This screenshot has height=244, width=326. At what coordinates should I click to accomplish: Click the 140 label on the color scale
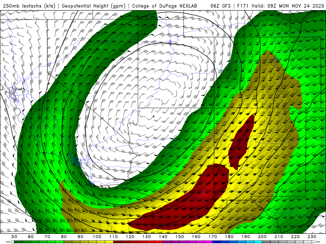(x=163, y=237)
